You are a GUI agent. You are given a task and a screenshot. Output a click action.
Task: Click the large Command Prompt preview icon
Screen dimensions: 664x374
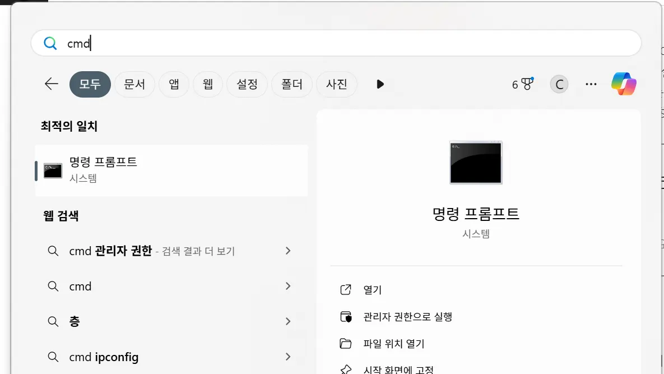[x=476, y=163]
